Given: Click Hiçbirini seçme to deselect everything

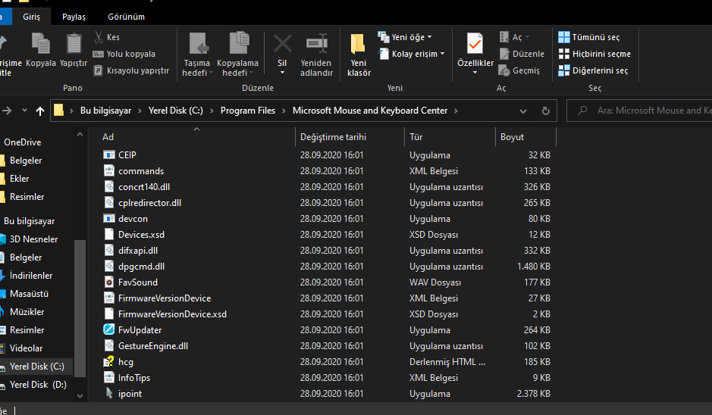Looking at the screenshot, I should pyautogui.click(x=594, y=54).
